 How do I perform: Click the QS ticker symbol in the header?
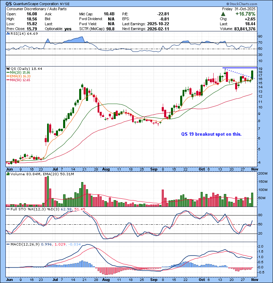click(9, 4)
